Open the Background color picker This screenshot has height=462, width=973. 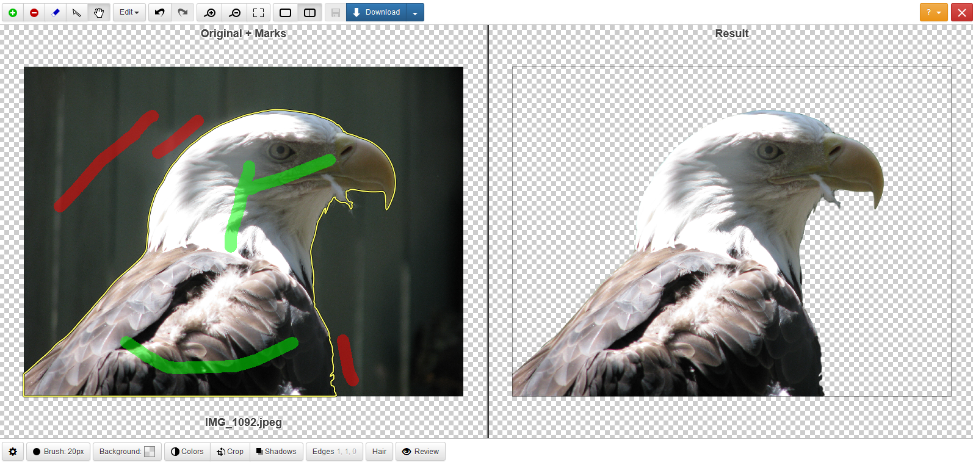click(x=127, y=452)
